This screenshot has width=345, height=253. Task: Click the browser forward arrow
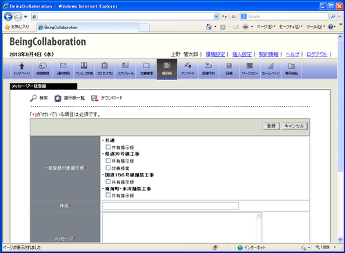[18, 17]
